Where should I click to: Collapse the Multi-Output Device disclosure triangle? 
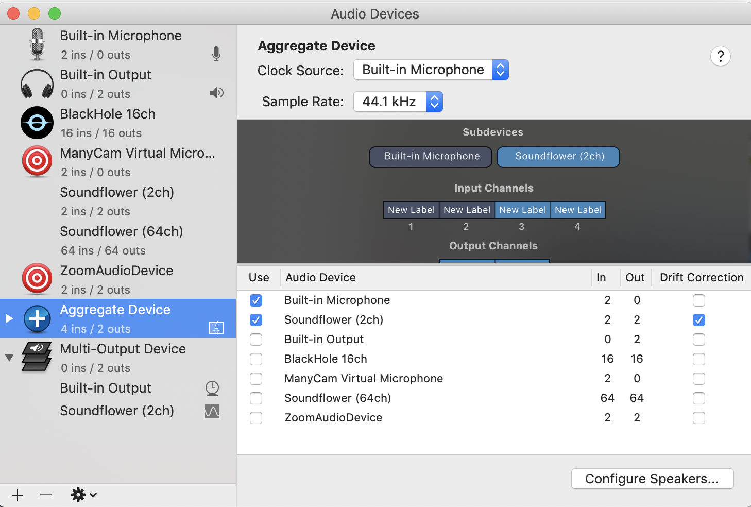point(9,357)
